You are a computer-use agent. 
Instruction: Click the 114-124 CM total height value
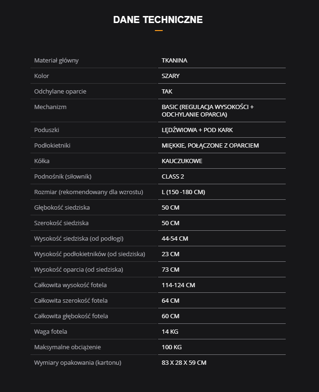[178, 285]
